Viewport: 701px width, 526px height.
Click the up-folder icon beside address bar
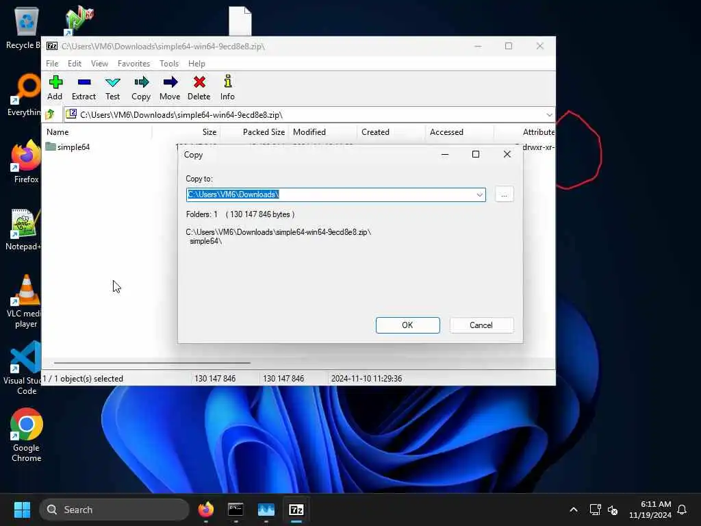50,114
